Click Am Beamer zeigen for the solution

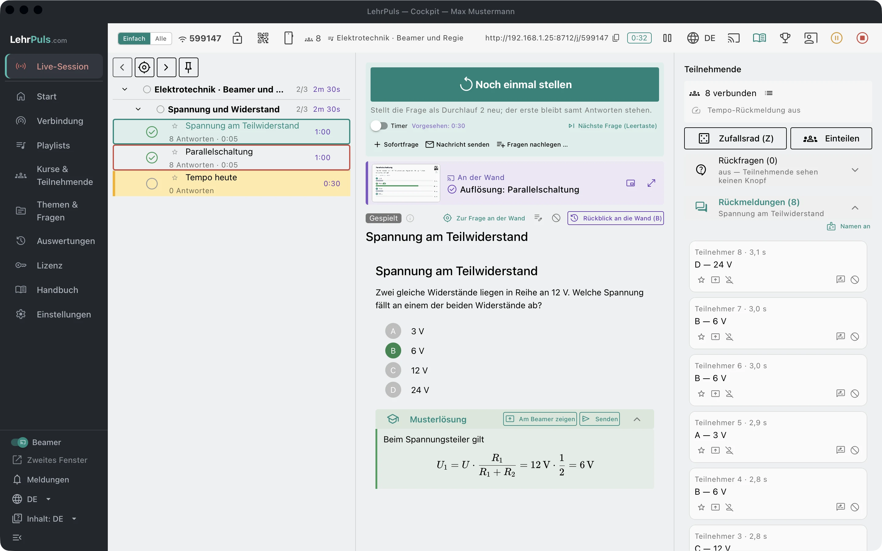click(540, 419)
